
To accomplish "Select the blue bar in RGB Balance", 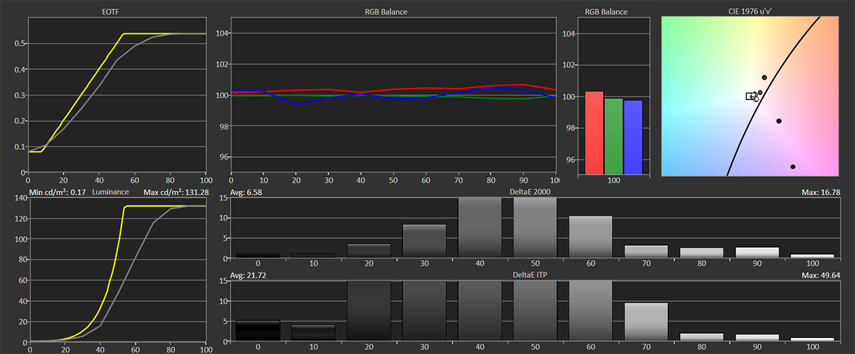I will pyautogui.click(x=633, y=137).
